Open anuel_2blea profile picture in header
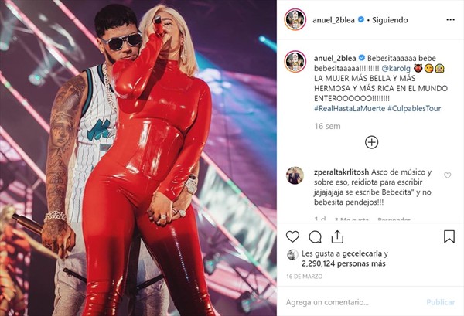This screenshot has width=464, height=316. tap(295, 19)
